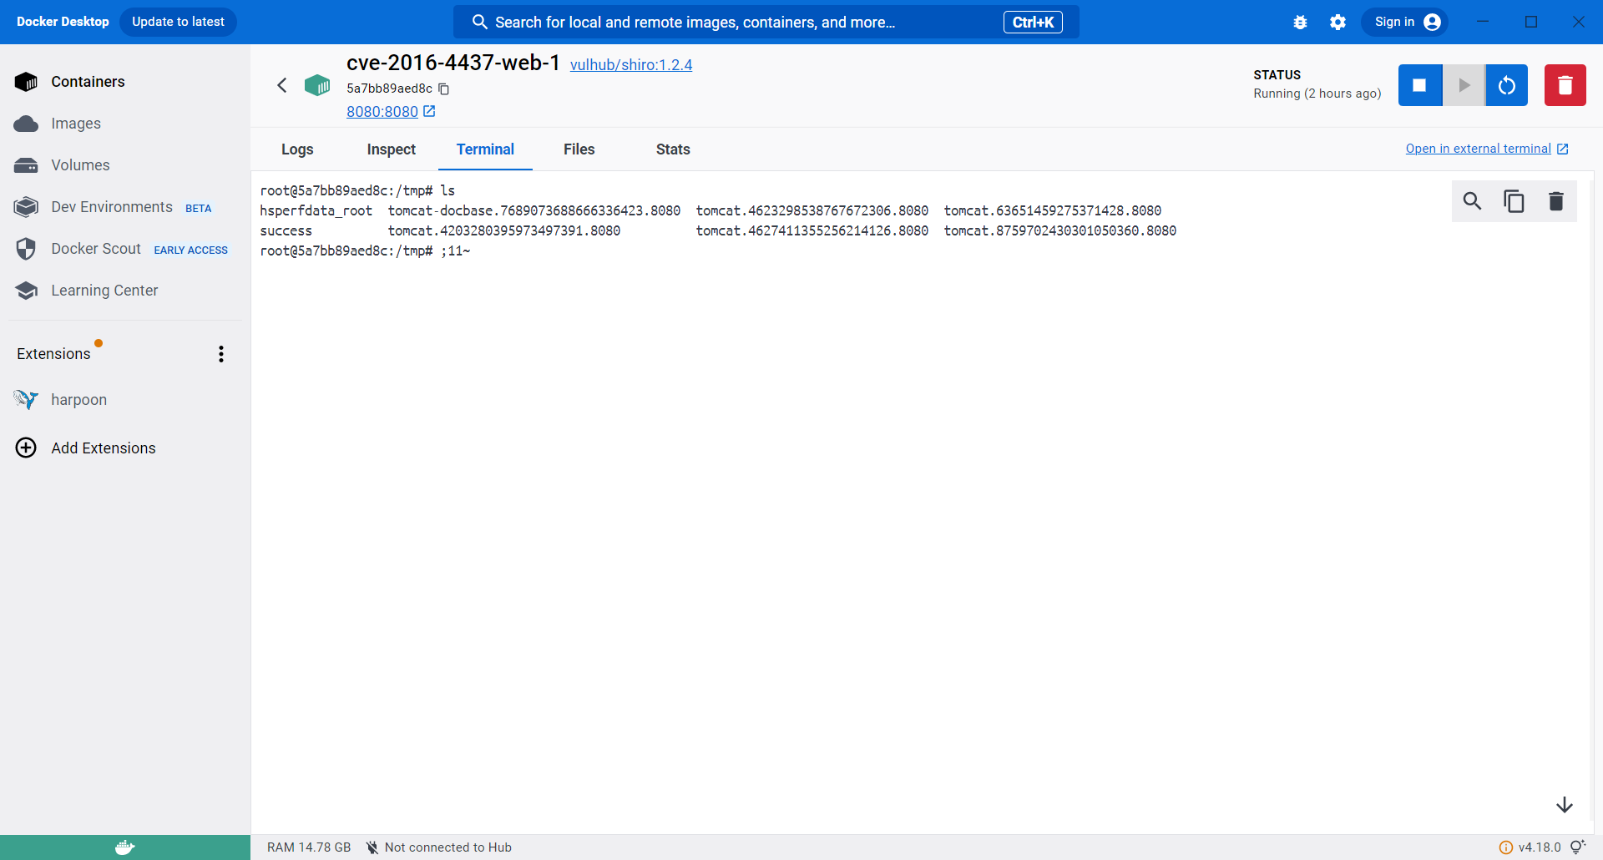Open Docker Desktop settings gear
The image size is (1603, 860).
[x=1337, y=22]
